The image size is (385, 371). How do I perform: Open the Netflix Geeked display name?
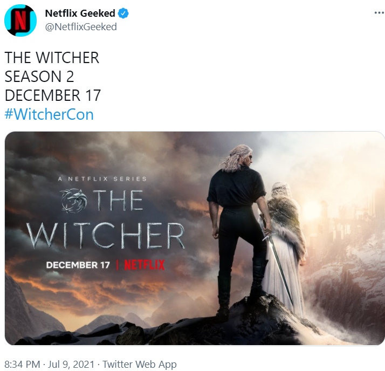coord(80,13)
